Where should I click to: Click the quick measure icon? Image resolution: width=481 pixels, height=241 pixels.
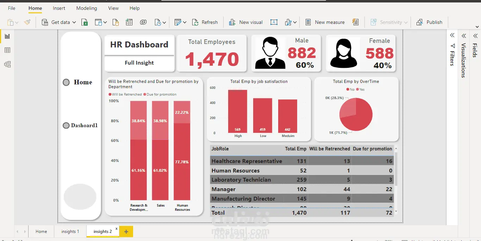[x=356, y=22]
